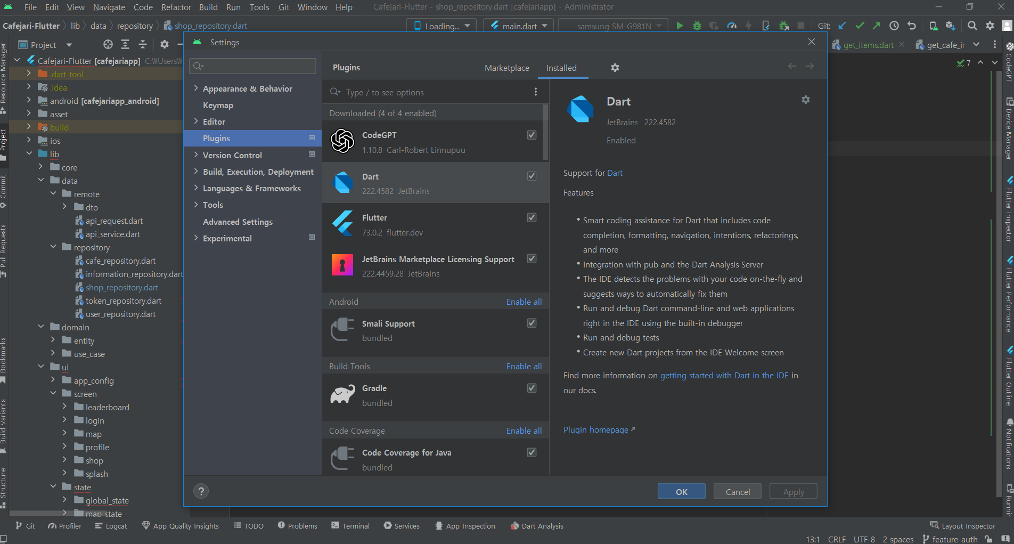Open the get_items.dart editor tab

click(868, 45)
